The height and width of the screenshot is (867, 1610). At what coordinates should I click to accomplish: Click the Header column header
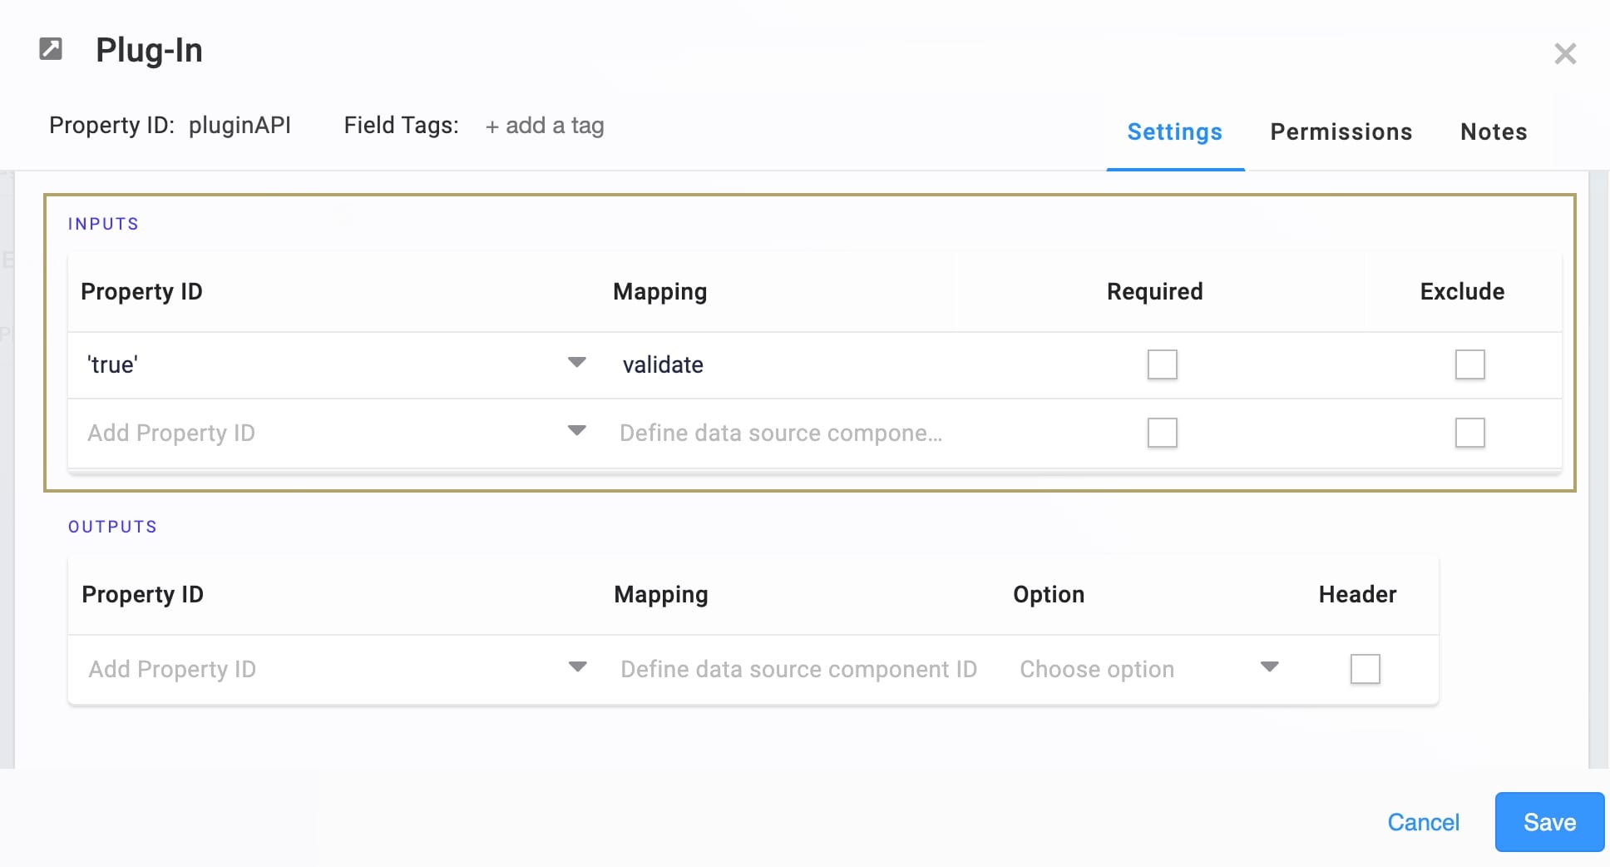(x=1357, y=594)
